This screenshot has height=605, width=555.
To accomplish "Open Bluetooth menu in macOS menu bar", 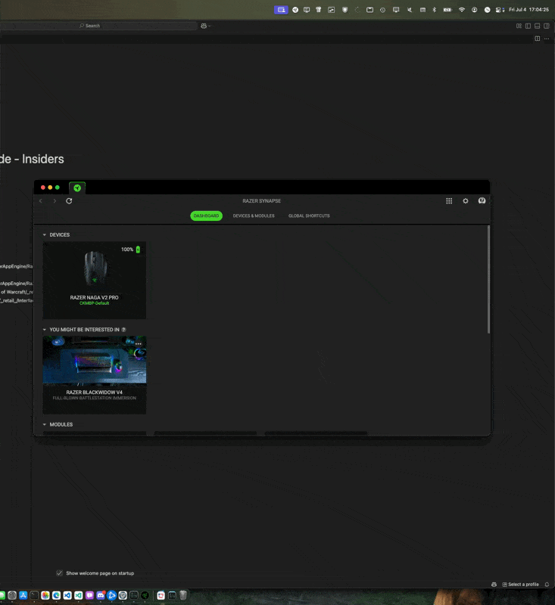I will coord(434,10).
